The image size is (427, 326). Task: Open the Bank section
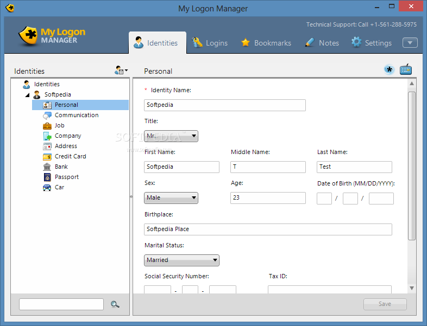61,167
